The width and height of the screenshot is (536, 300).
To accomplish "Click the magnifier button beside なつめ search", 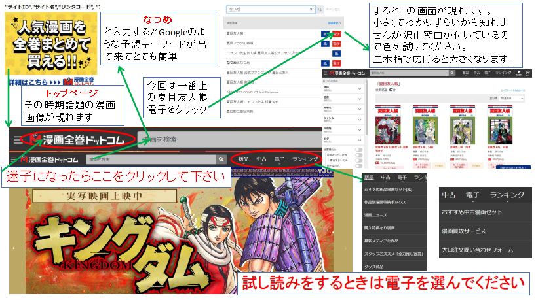I will pyautogui.click(x=320, y=10).
